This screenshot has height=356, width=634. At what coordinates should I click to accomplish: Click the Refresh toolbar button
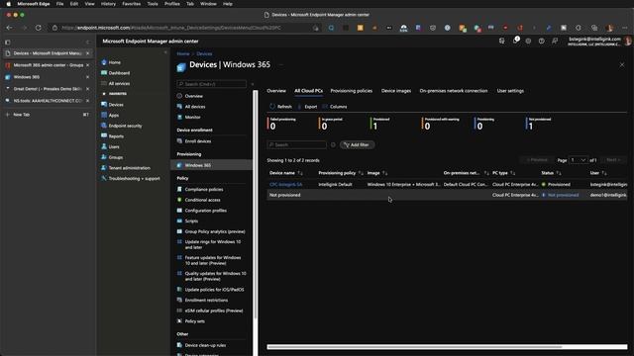(280, 107)
